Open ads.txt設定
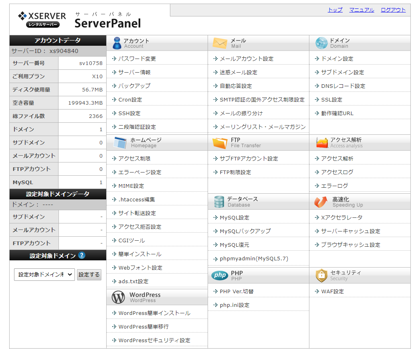The height and width of the screenshot is (349, 418). (133, 281)
